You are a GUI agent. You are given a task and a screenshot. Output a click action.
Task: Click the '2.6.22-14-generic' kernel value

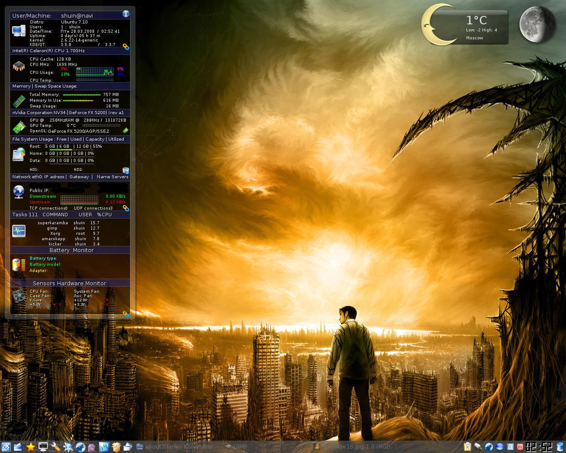79,40
